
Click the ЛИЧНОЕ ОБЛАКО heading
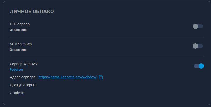[32, 12]
